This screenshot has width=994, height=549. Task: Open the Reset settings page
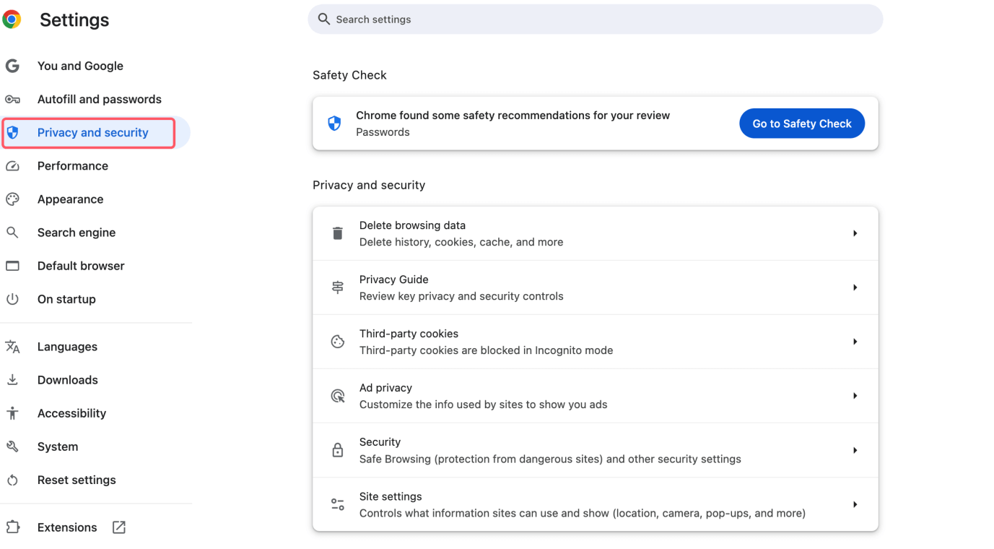(77, 479)
